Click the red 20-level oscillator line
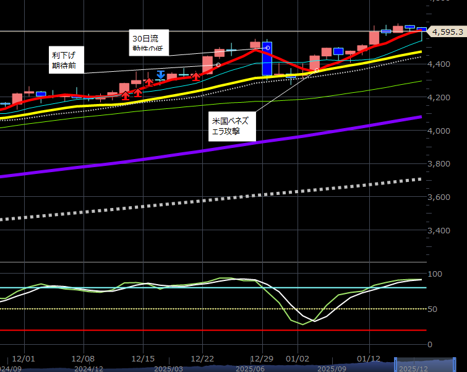This screenshot has height=372, width=467. (x=186, y=331)
